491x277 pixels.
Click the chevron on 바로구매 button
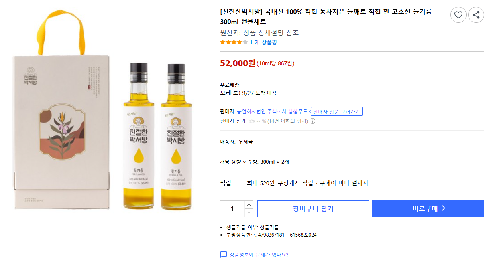tap(444, 208)
